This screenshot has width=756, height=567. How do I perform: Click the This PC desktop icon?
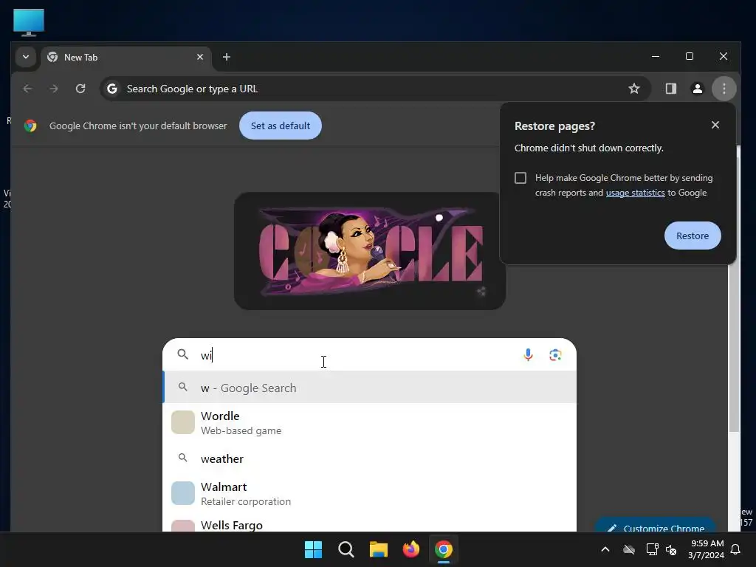[29, 22]
